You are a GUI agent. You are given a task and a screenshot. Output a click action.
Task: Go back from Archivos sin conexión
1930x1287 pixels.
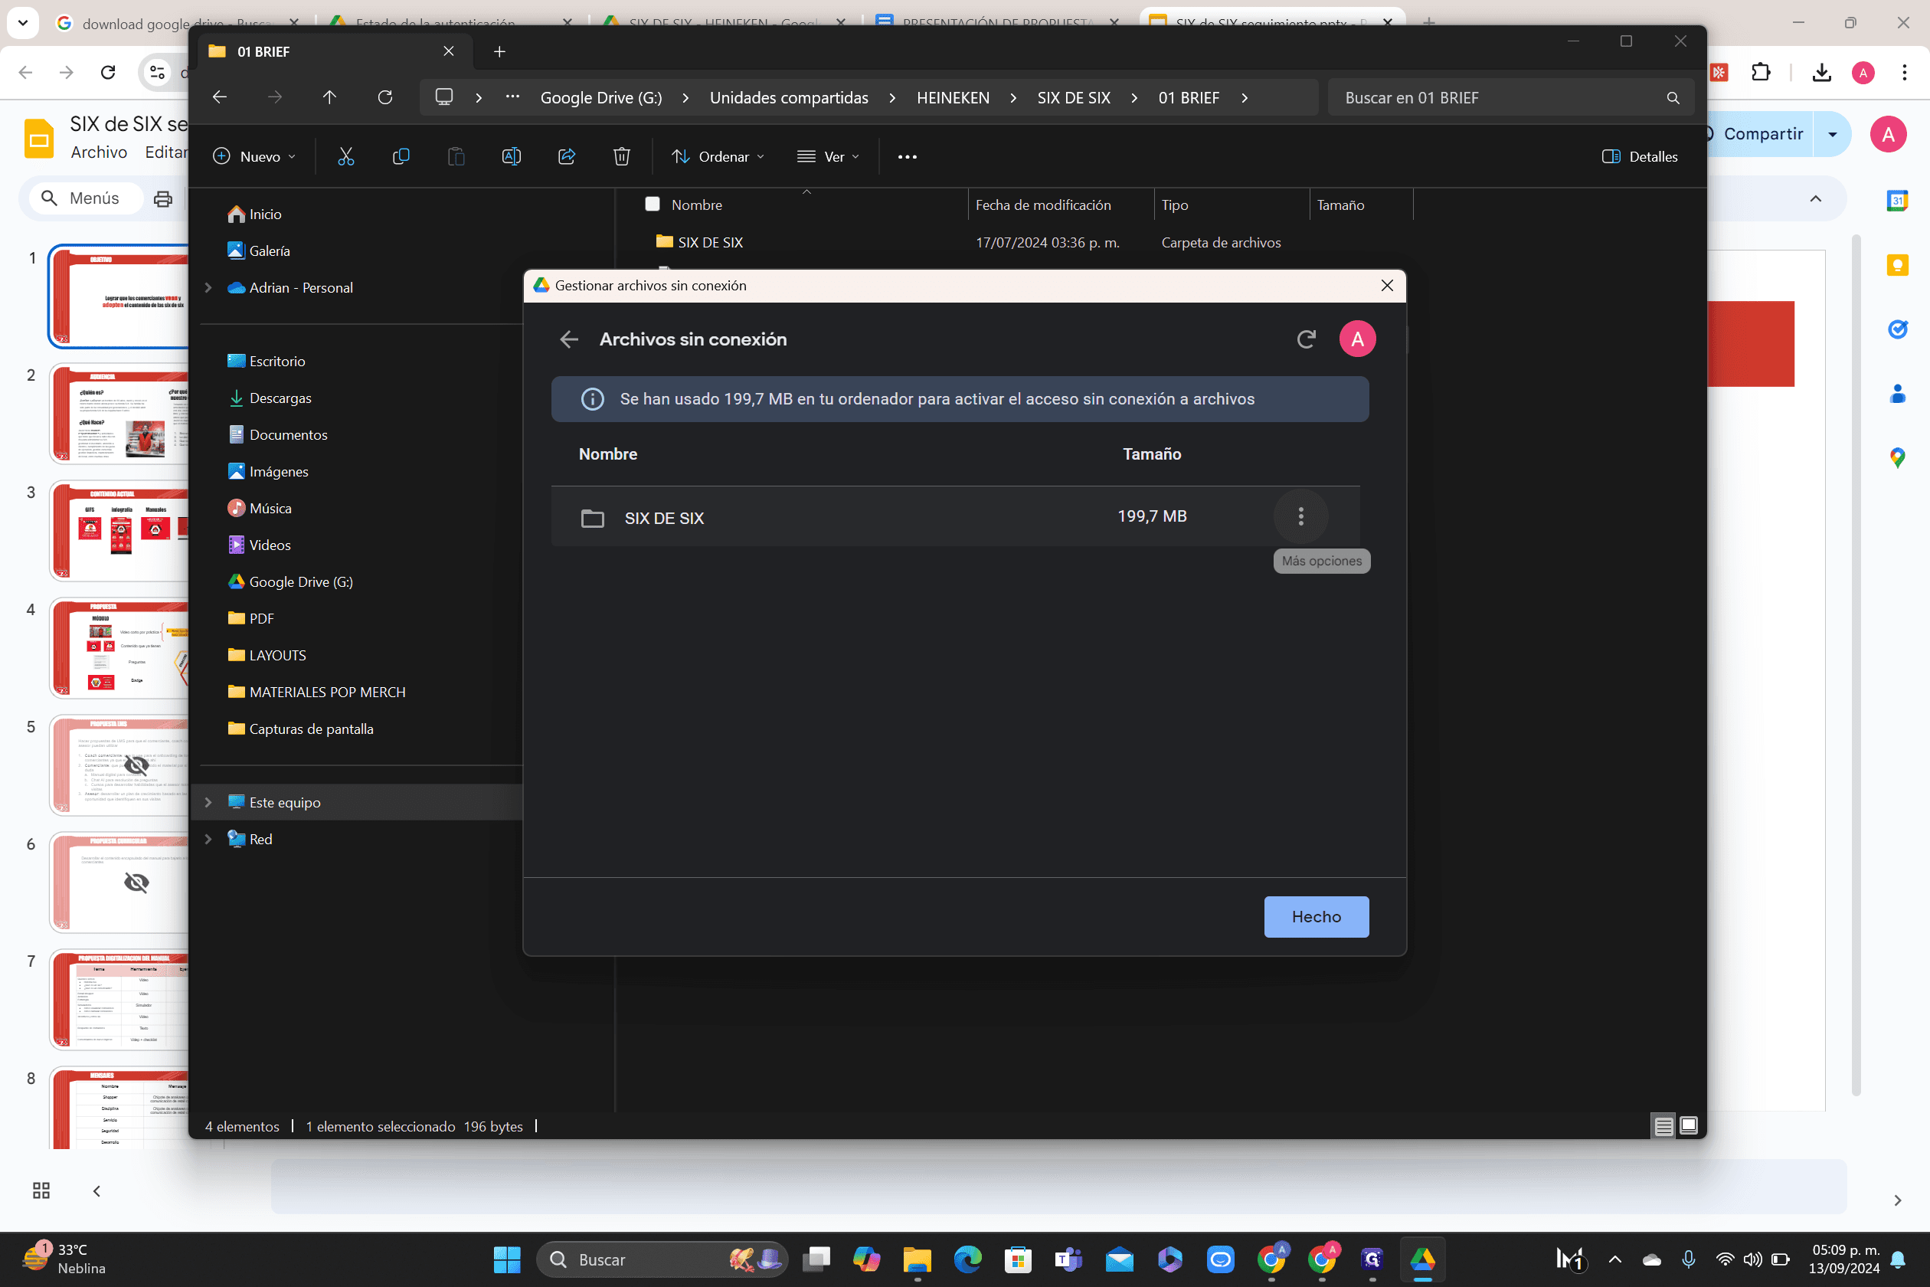(x=568, y=339)
